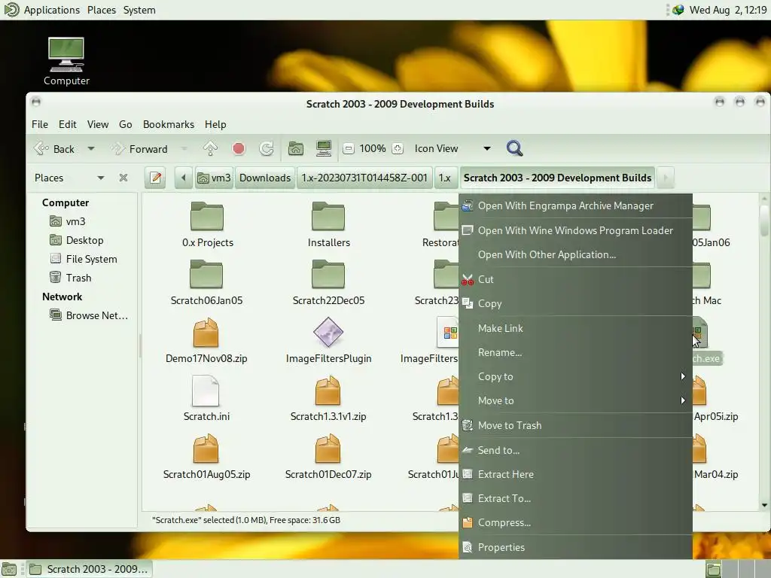The image size is (771, 578).
Task: Go up to the parent folder
Action: (211, 148)
